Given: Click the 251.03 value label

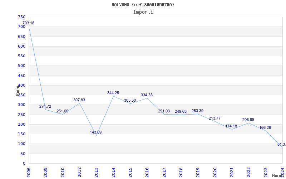Looking at the screenshot, I should pyautogui.click(x=164, y=111).
